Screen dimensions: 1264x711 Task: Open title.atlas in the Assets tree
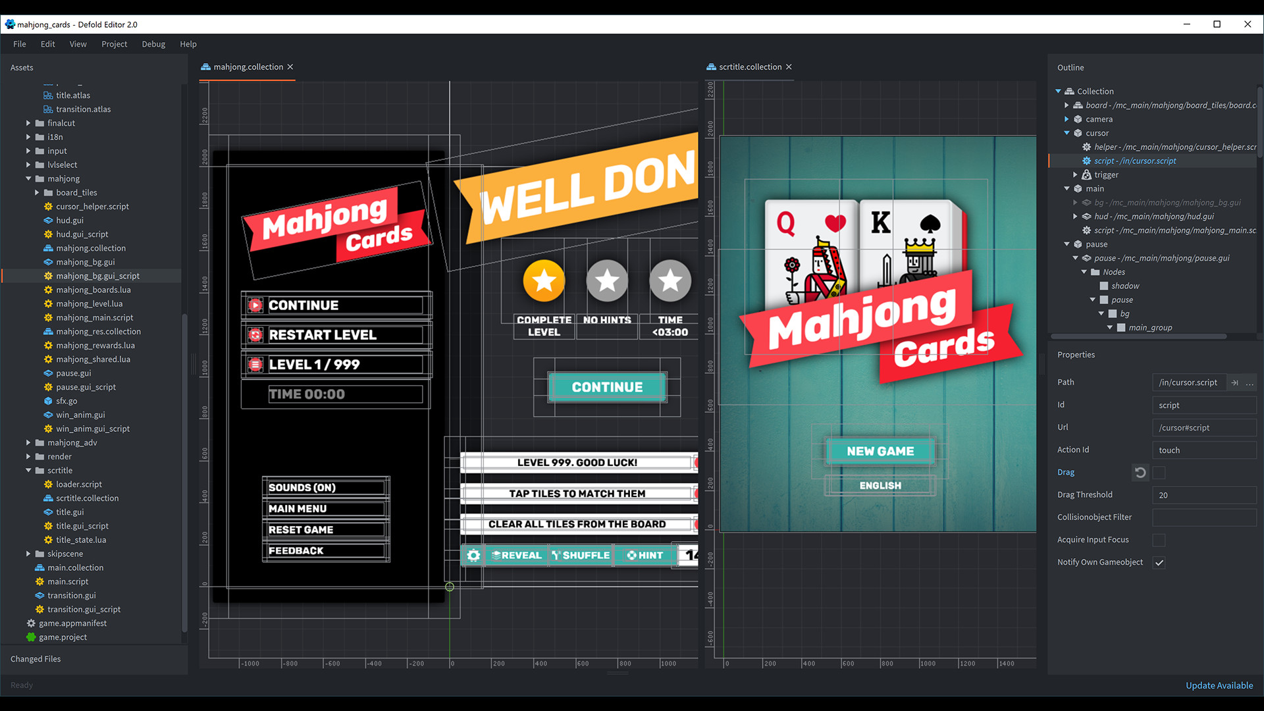[x=72, y=95]
